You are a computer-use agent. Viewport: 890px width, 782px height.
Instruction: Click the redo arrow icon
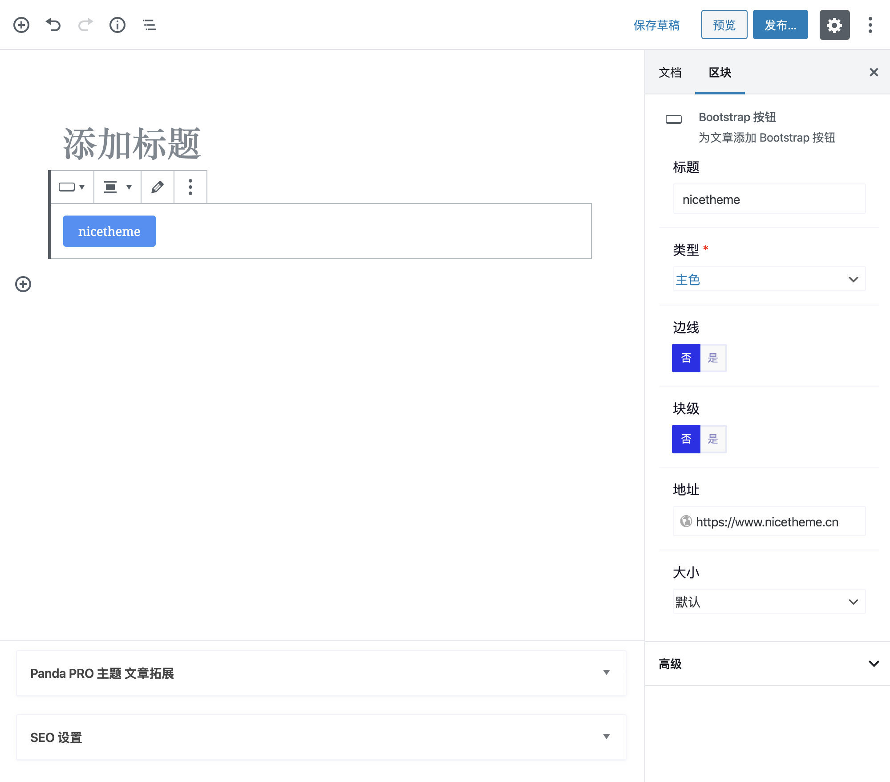click(x=85, y=25)
